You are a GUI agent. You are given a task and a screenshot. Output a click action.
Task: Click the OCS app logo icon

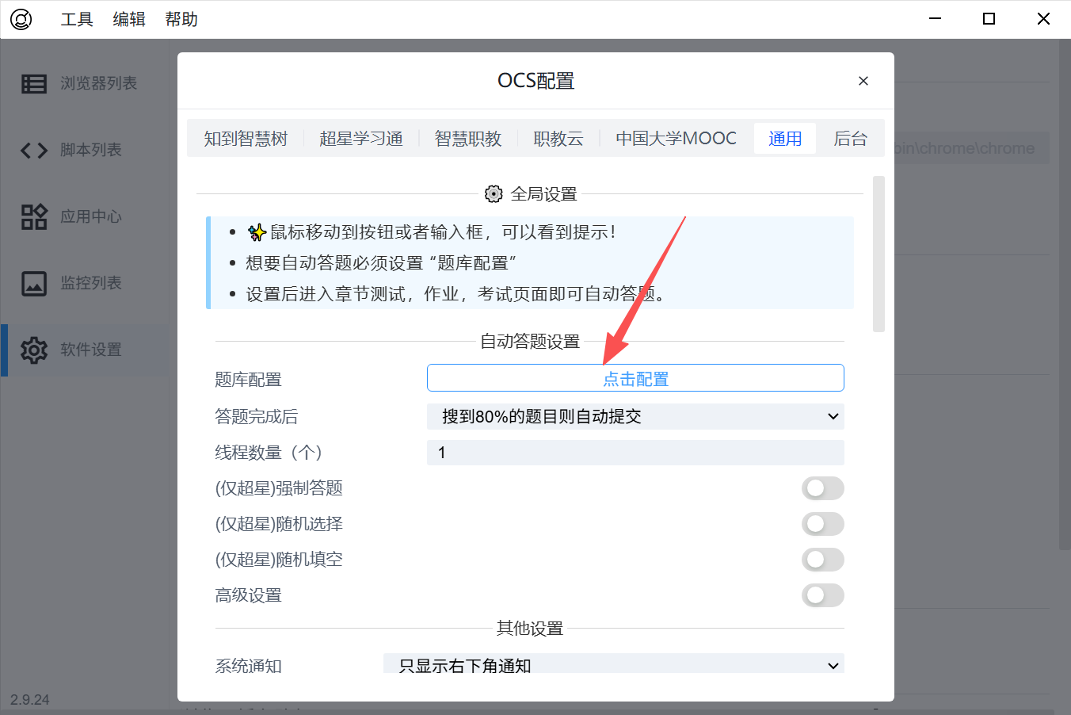21,19
